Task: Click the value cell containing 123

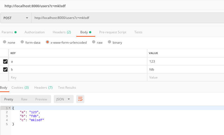Action: point(186,62)
